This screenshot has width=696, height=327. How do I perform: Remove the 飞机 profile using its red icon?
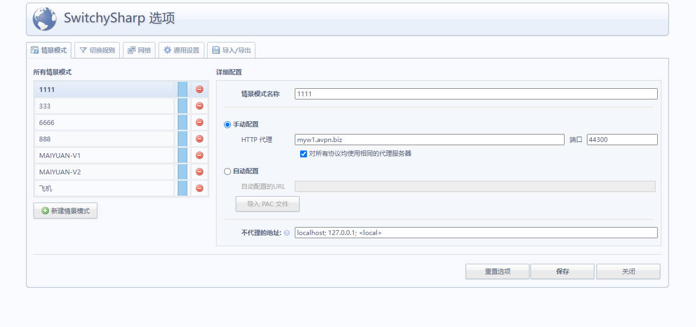click(200, 188)
